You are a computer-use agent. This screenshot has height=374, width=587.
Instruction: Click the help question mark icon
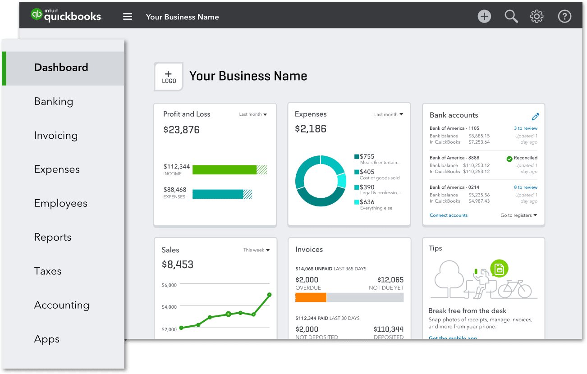click(564, 16)
